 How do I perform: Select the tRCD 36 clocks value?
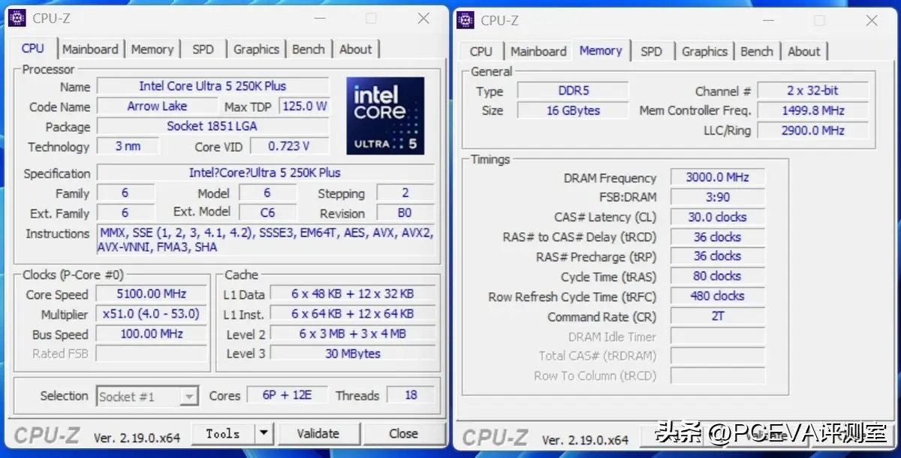tap(717, 237)
